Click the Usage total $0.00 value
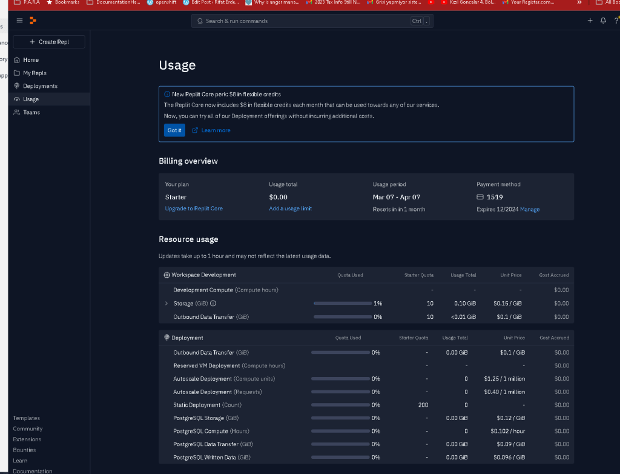The height and width of the screenshot is (474, 620). [278, 197]
